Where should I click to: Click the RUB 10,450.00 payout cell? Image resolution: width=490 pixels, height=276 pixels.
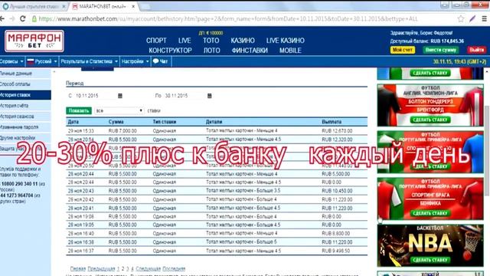[337, 191]
